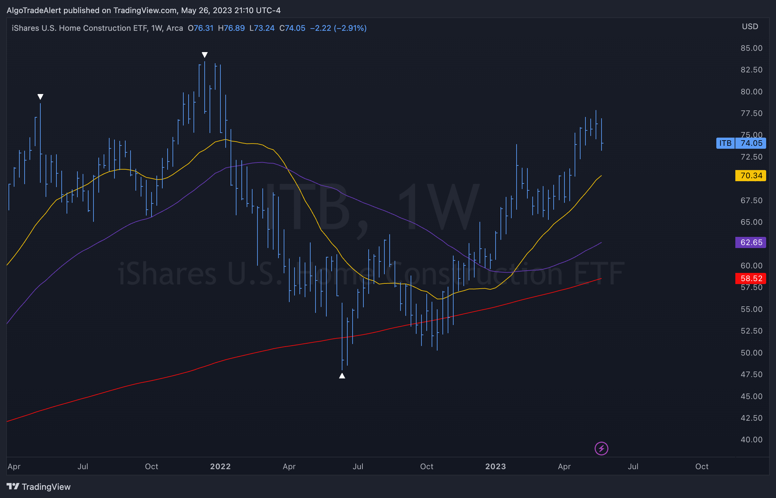Click the yellow 70.34 moving average label
The height and width of the screenshot is (498, 776).
pyautogui.click(x=751, y=176)
